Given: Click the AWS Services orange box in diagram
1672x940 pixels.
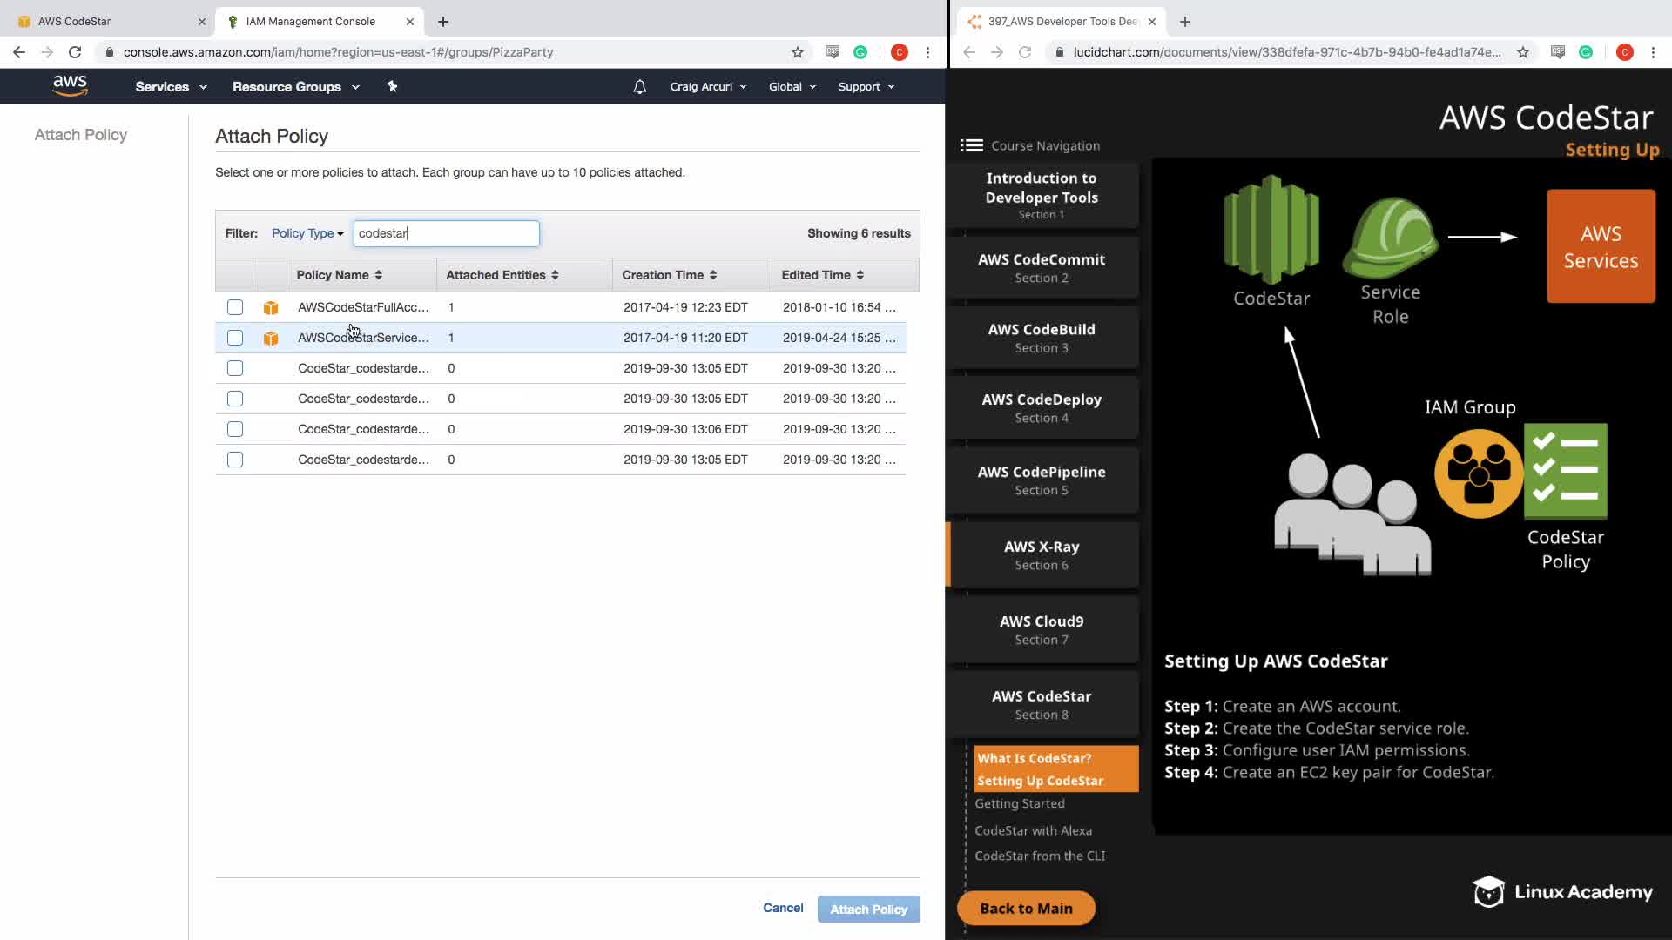Looking at the screenshot, I should tap(1600, 246).
